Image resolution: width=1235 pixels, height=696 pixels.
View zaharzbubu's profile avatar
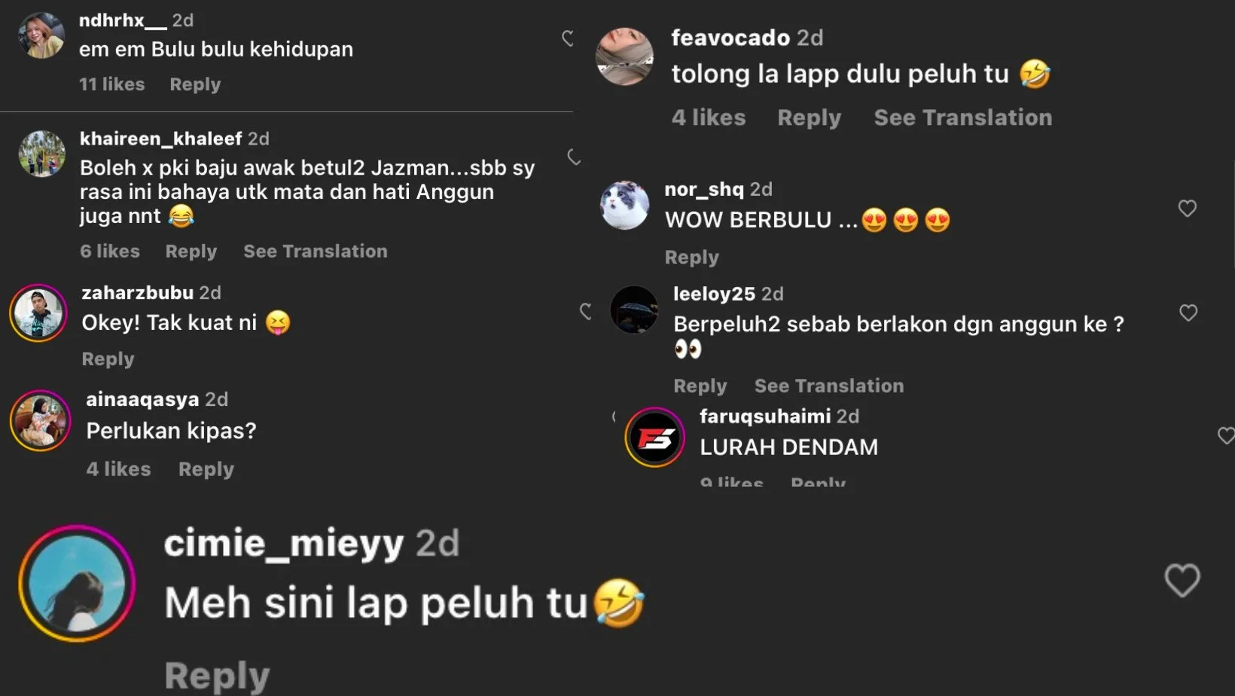[38, 313]
